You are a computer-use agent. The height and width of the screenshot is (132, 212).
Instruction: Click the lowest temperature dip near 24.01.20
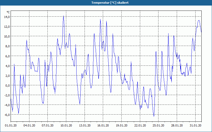(154, 116)
